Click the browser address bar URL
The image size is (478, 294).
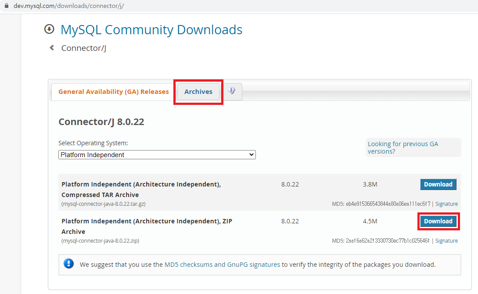(x=68, y=6)
